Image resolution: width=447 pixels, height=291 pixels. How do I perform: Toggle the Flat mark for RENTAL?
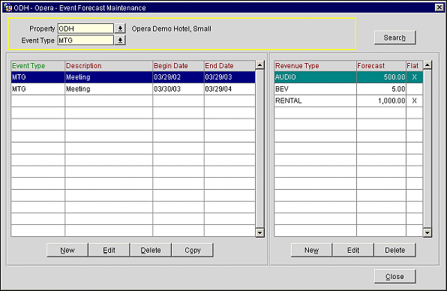pyautogui.click(x=415, y=100)
